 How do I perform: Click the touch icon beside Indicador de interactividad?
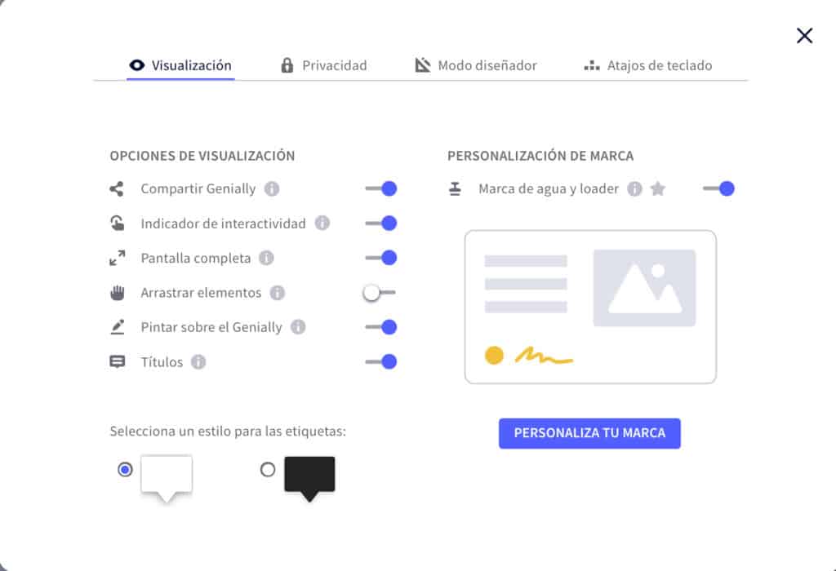point(118,224)
